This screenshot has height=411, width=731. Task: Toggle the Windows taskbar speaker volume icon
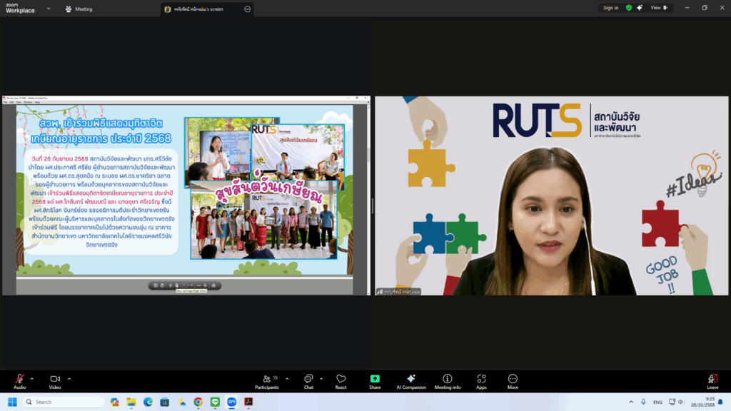click(679, 402)
